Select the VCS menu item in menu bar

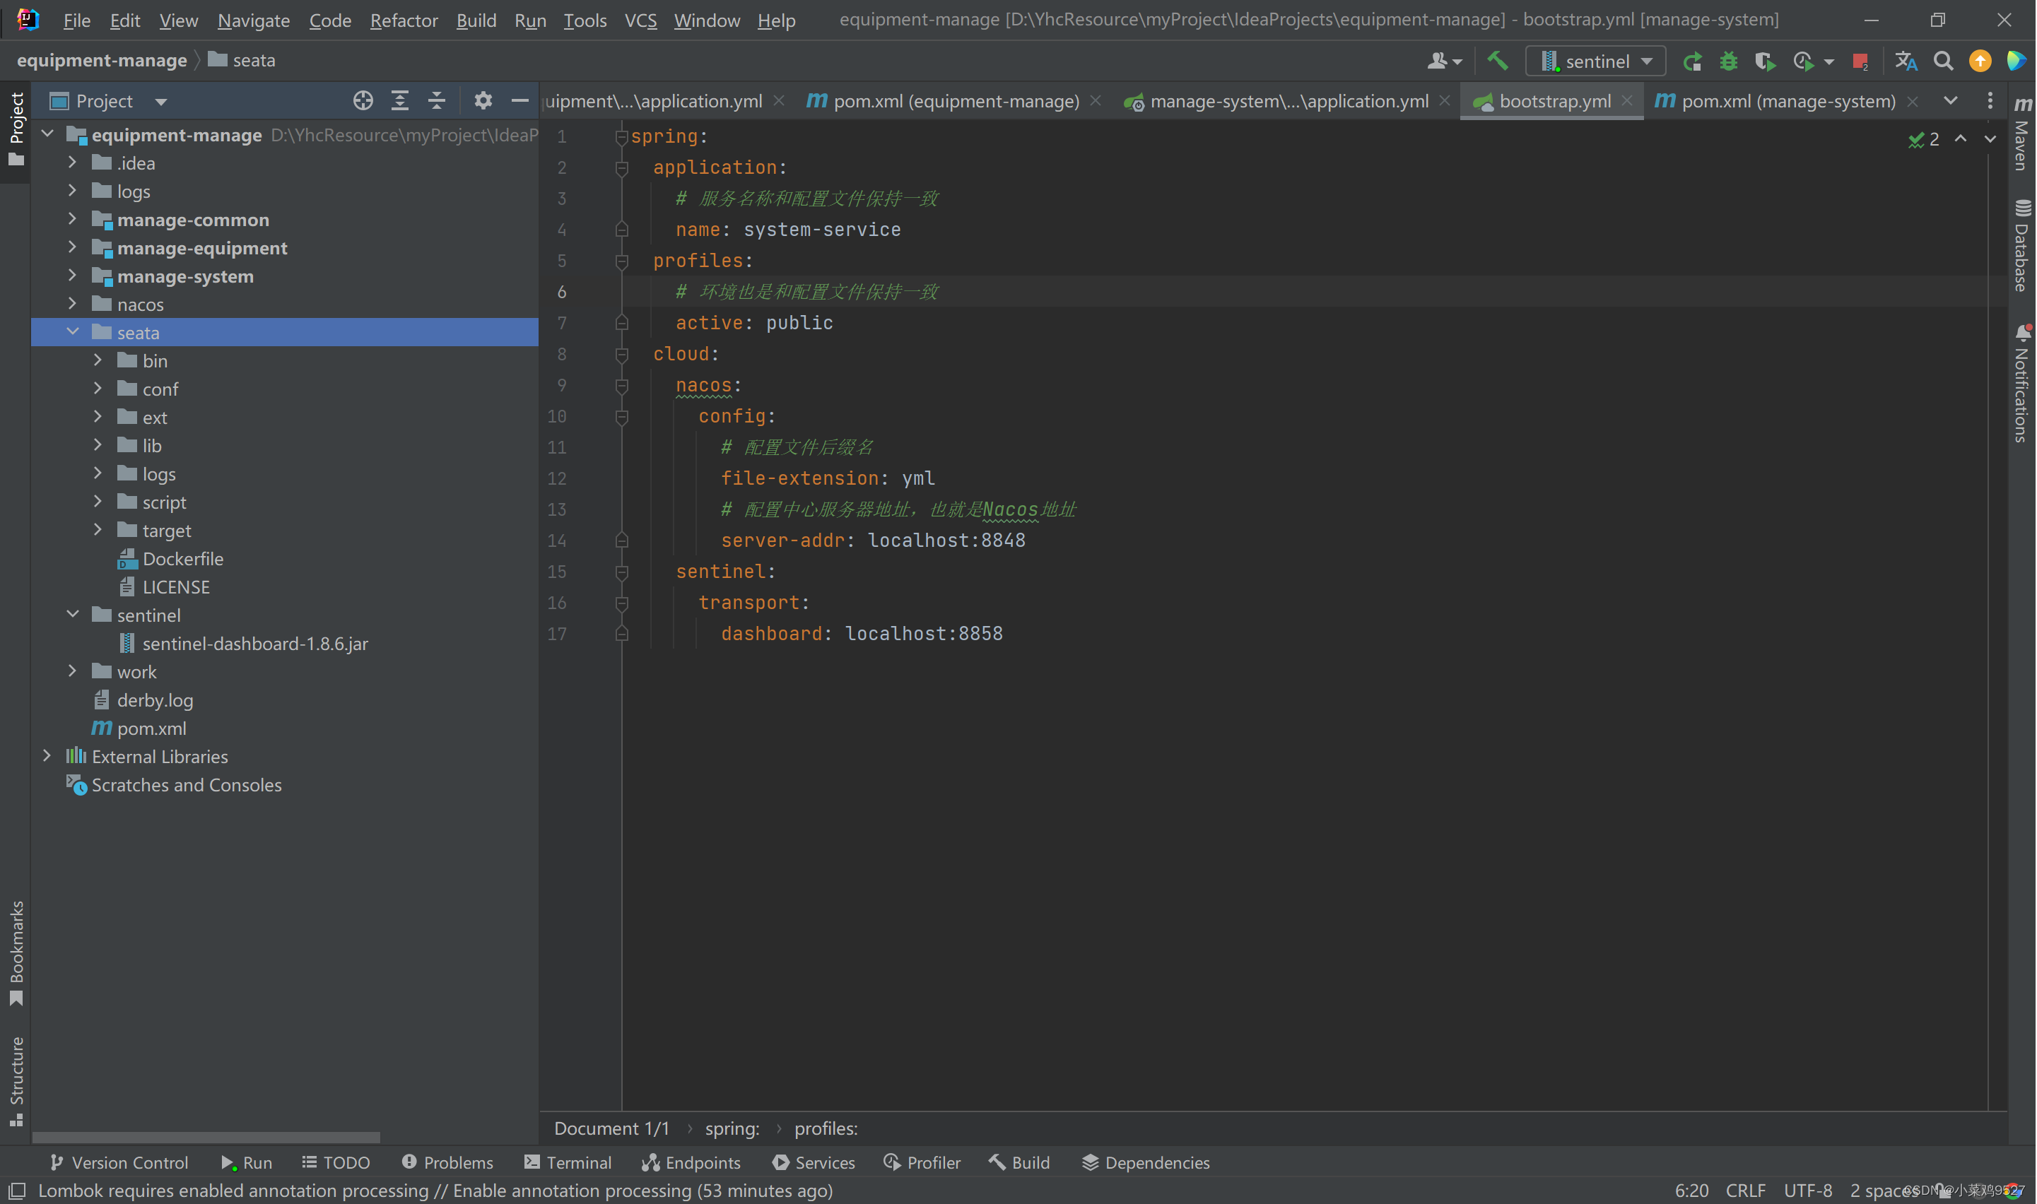(x=640, y=18)
